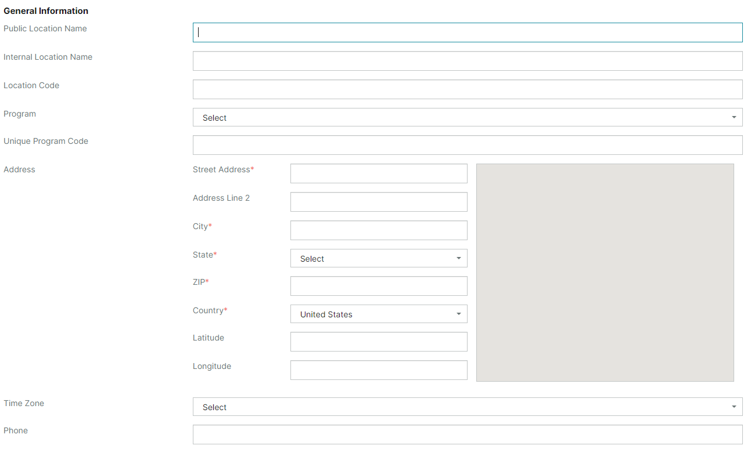
Task: Click the Program field label
Action: click(x=20, y=114)
